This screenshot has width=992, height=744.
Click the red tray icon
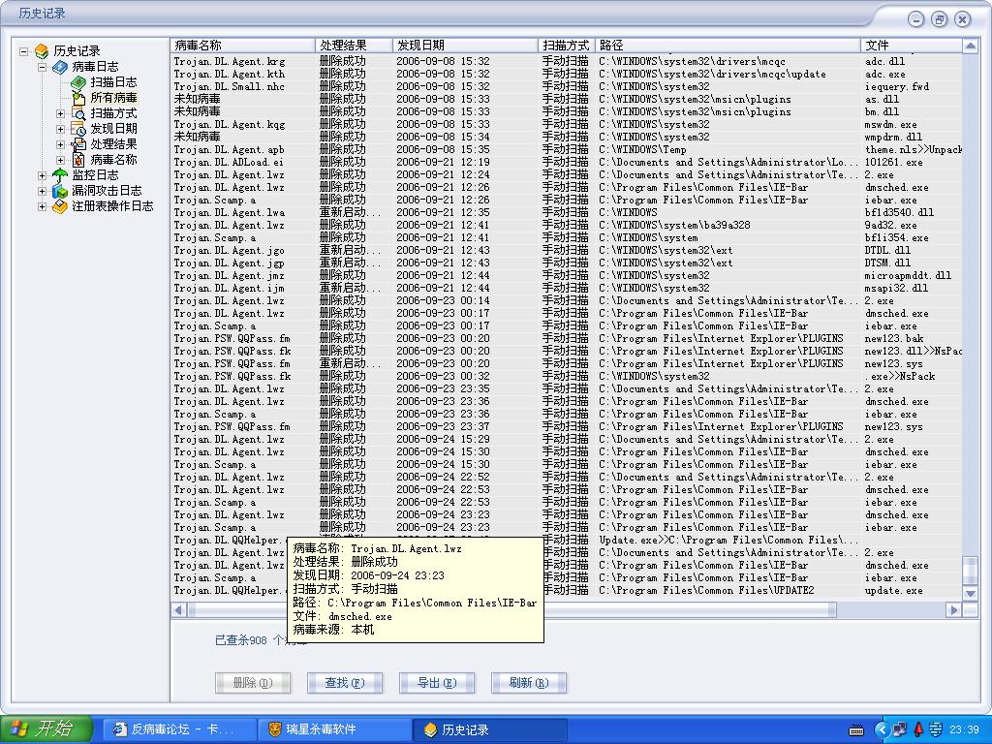[x=918, y=729]
